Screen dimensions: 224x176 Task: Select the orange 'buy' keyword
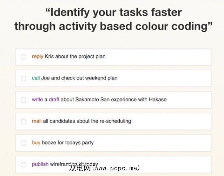coord(36,143)
